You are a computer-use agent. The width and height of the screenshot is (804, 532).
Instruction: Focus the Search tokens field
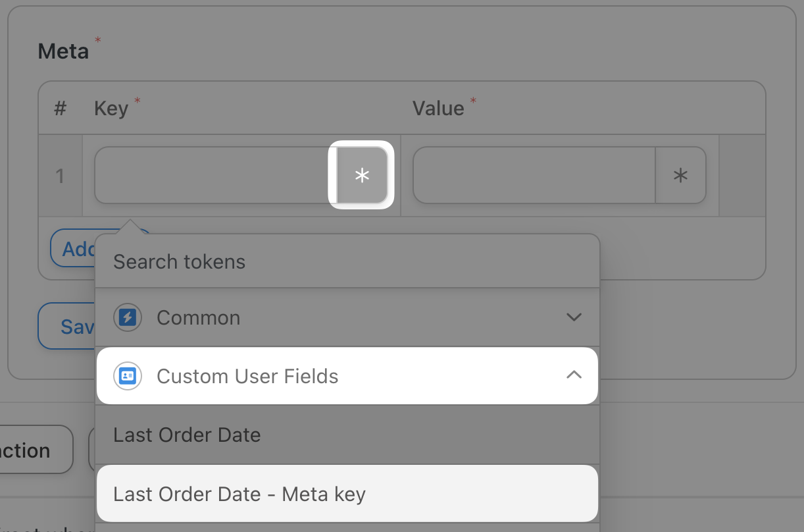[x=347, y=261]
